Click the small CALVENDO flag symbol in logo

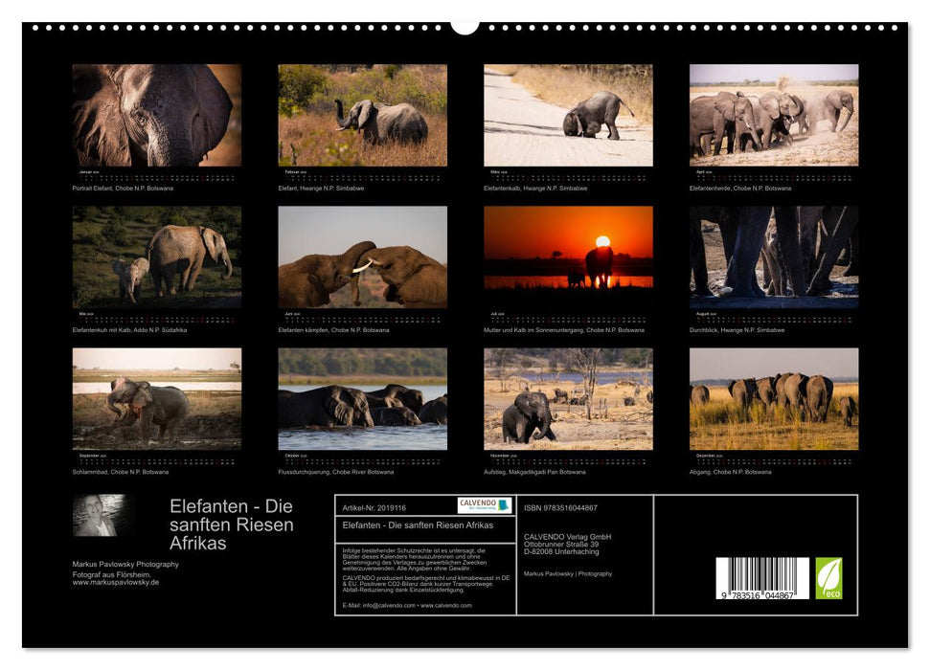(x=503, y=504)
